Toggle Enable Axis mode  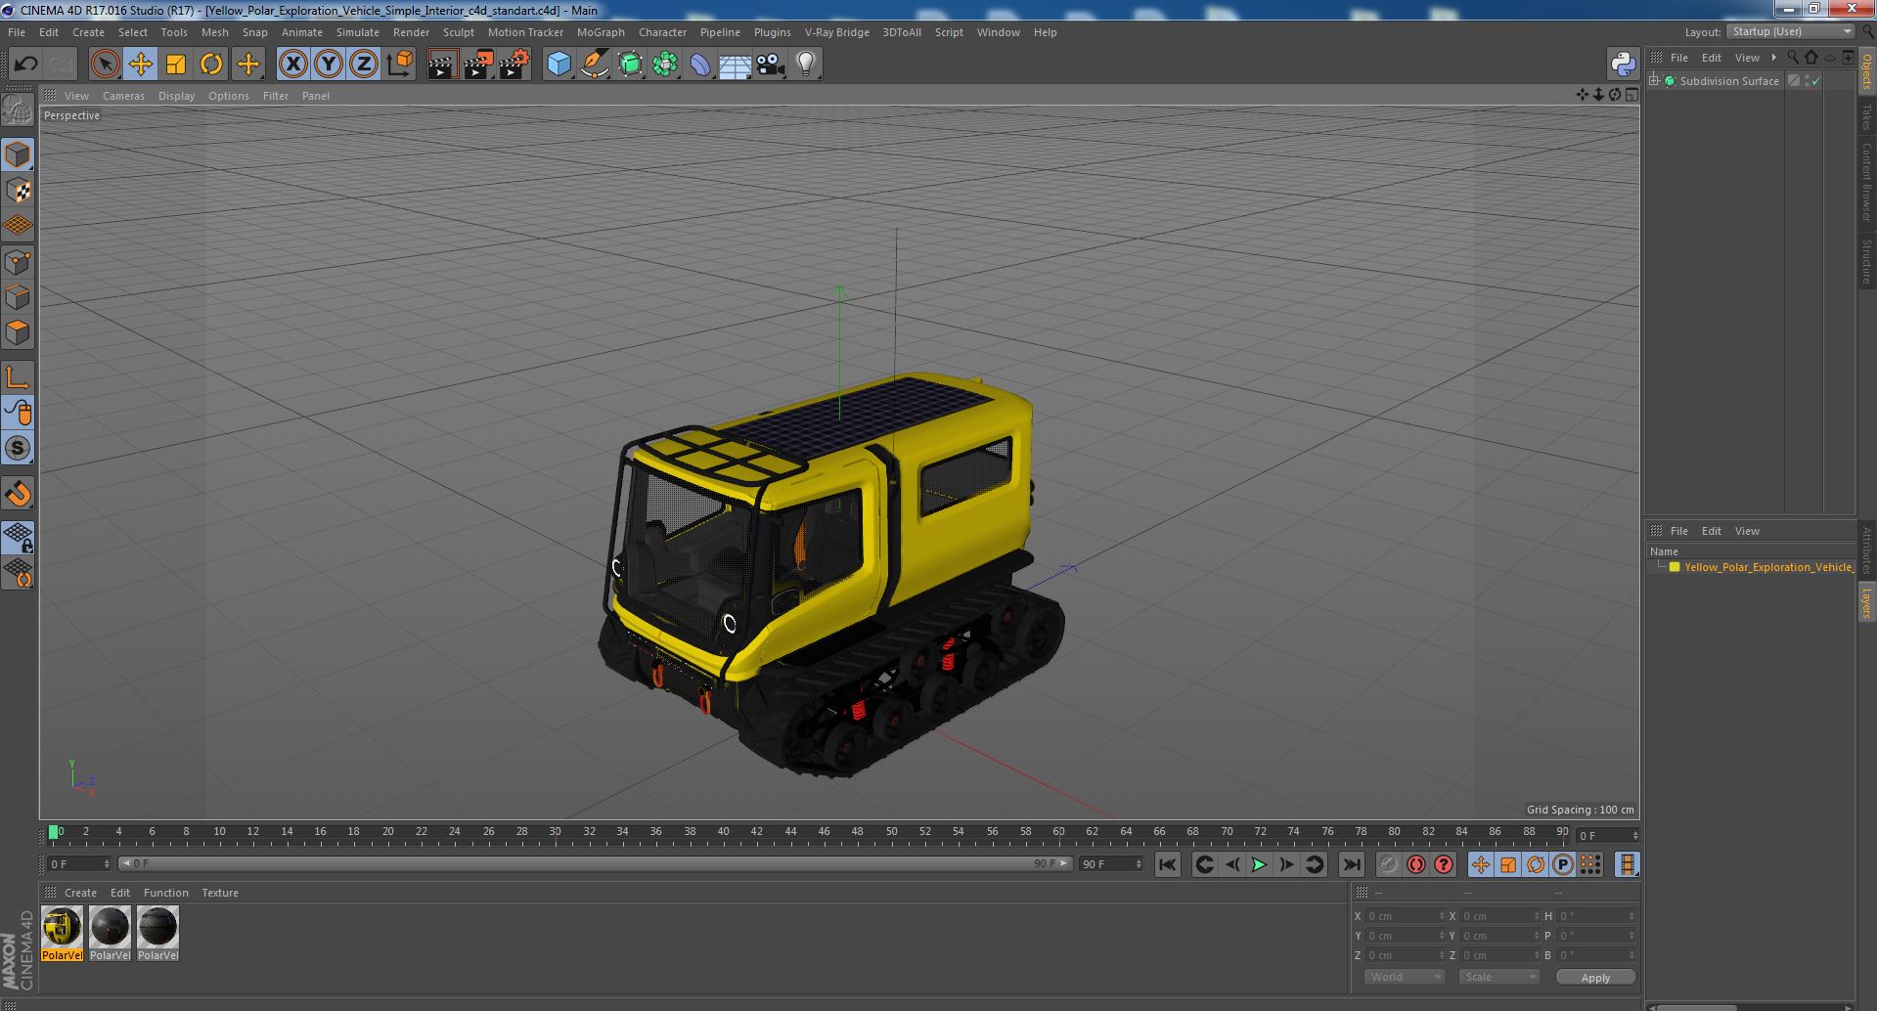(x=18, y=377)
